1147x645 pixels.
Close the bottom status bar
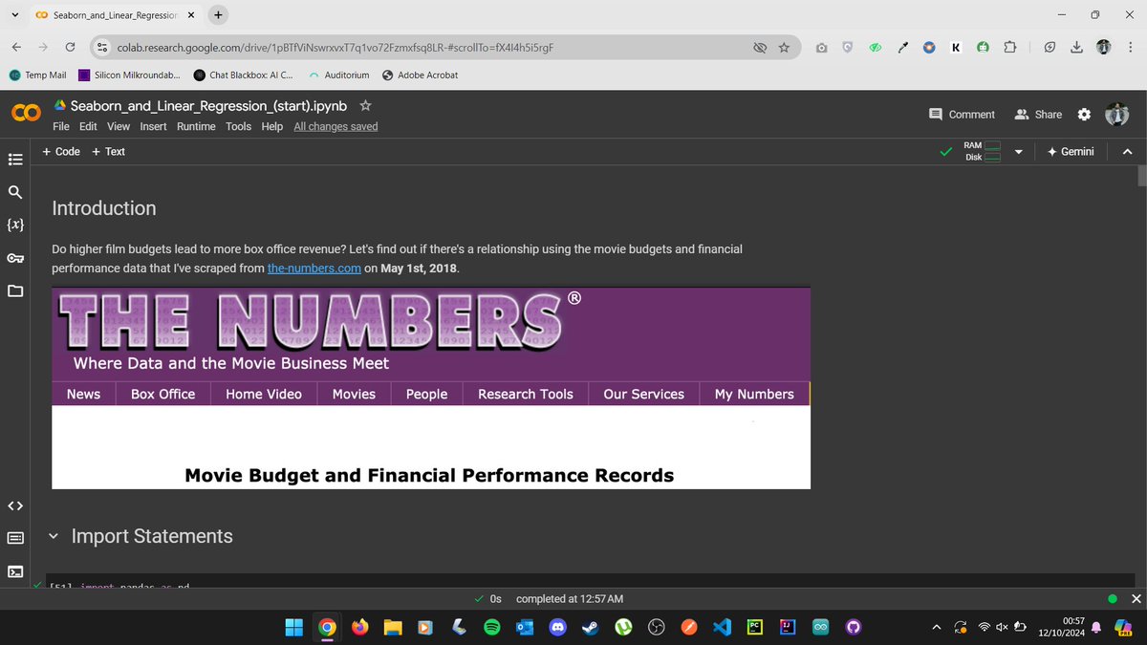click(x=1136, y=599)
